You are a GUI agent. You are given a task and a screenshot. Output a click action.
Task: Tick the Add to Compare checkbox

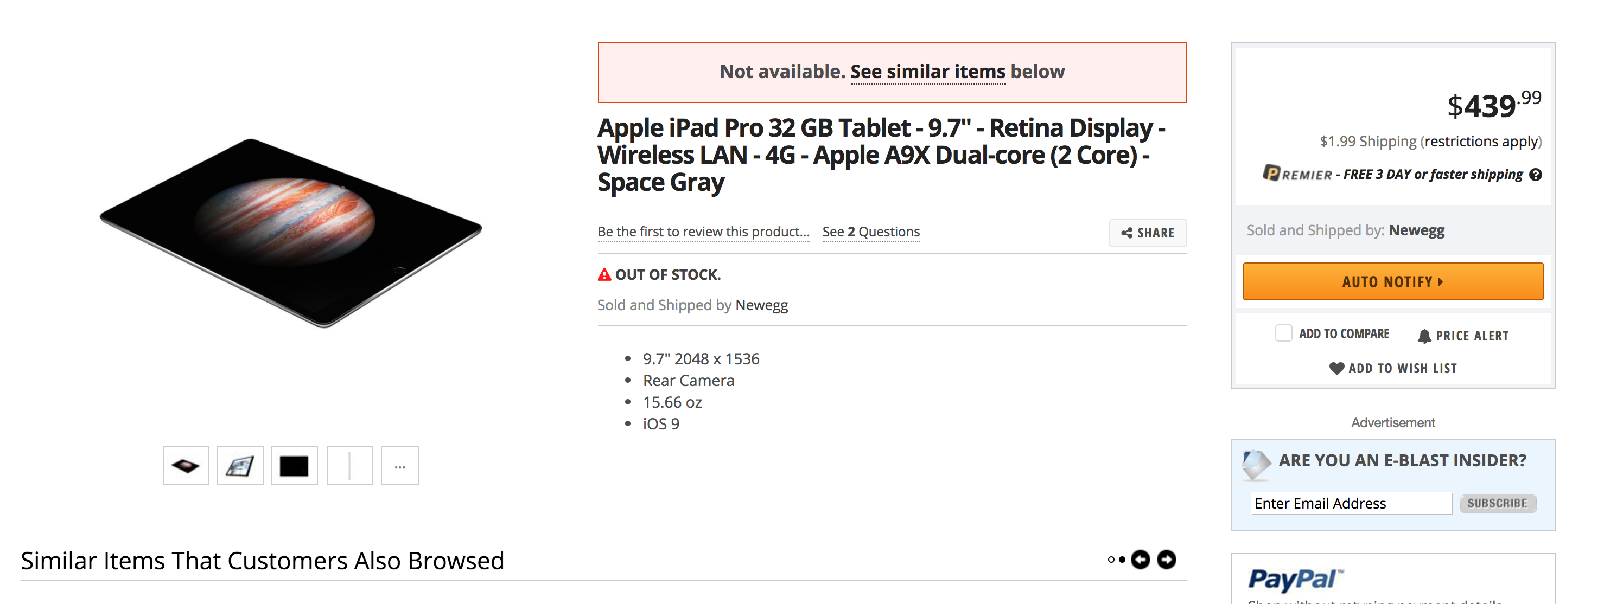click(x=1283, y=333)
